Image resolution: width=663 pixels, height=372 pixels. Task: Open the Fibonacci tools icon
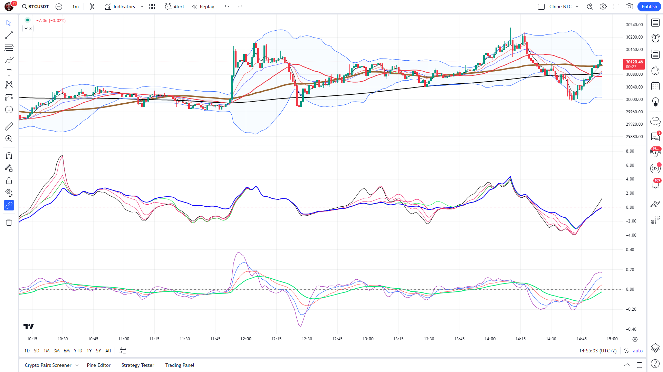[x=9, y=48]
